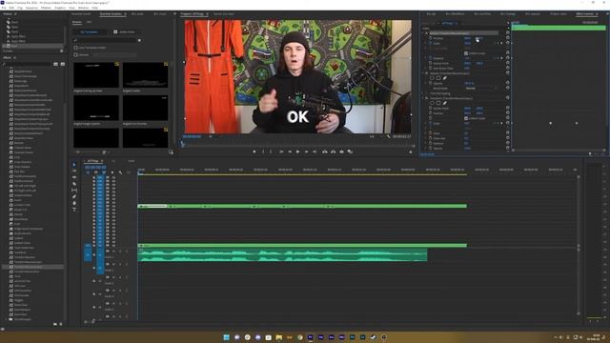
Task: Open the Window menu
Action: [83, 8]
